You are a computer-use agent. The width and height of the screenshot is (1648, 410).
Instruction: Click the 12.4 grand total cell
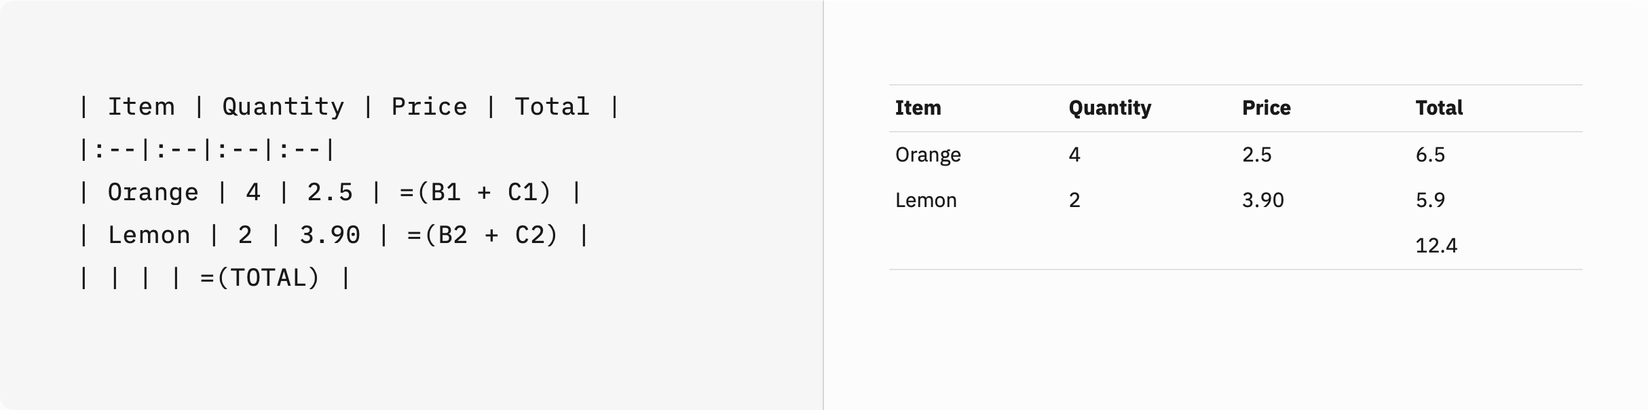coord(1436,246)
